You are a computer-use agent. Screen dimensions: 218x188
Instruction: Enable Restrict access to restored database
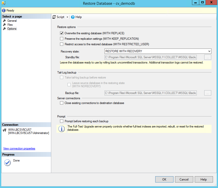[x=61, y=44]
